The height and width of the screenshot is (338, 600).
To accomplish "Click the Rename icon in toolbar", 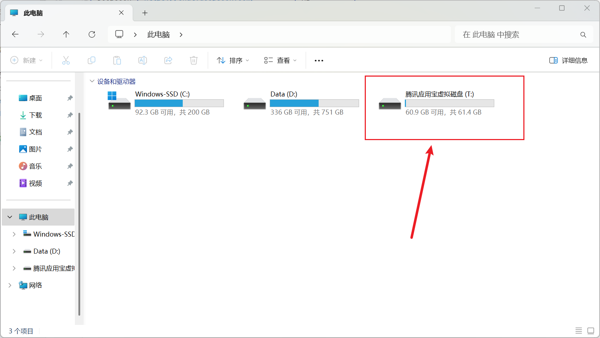I will point(143,60).
